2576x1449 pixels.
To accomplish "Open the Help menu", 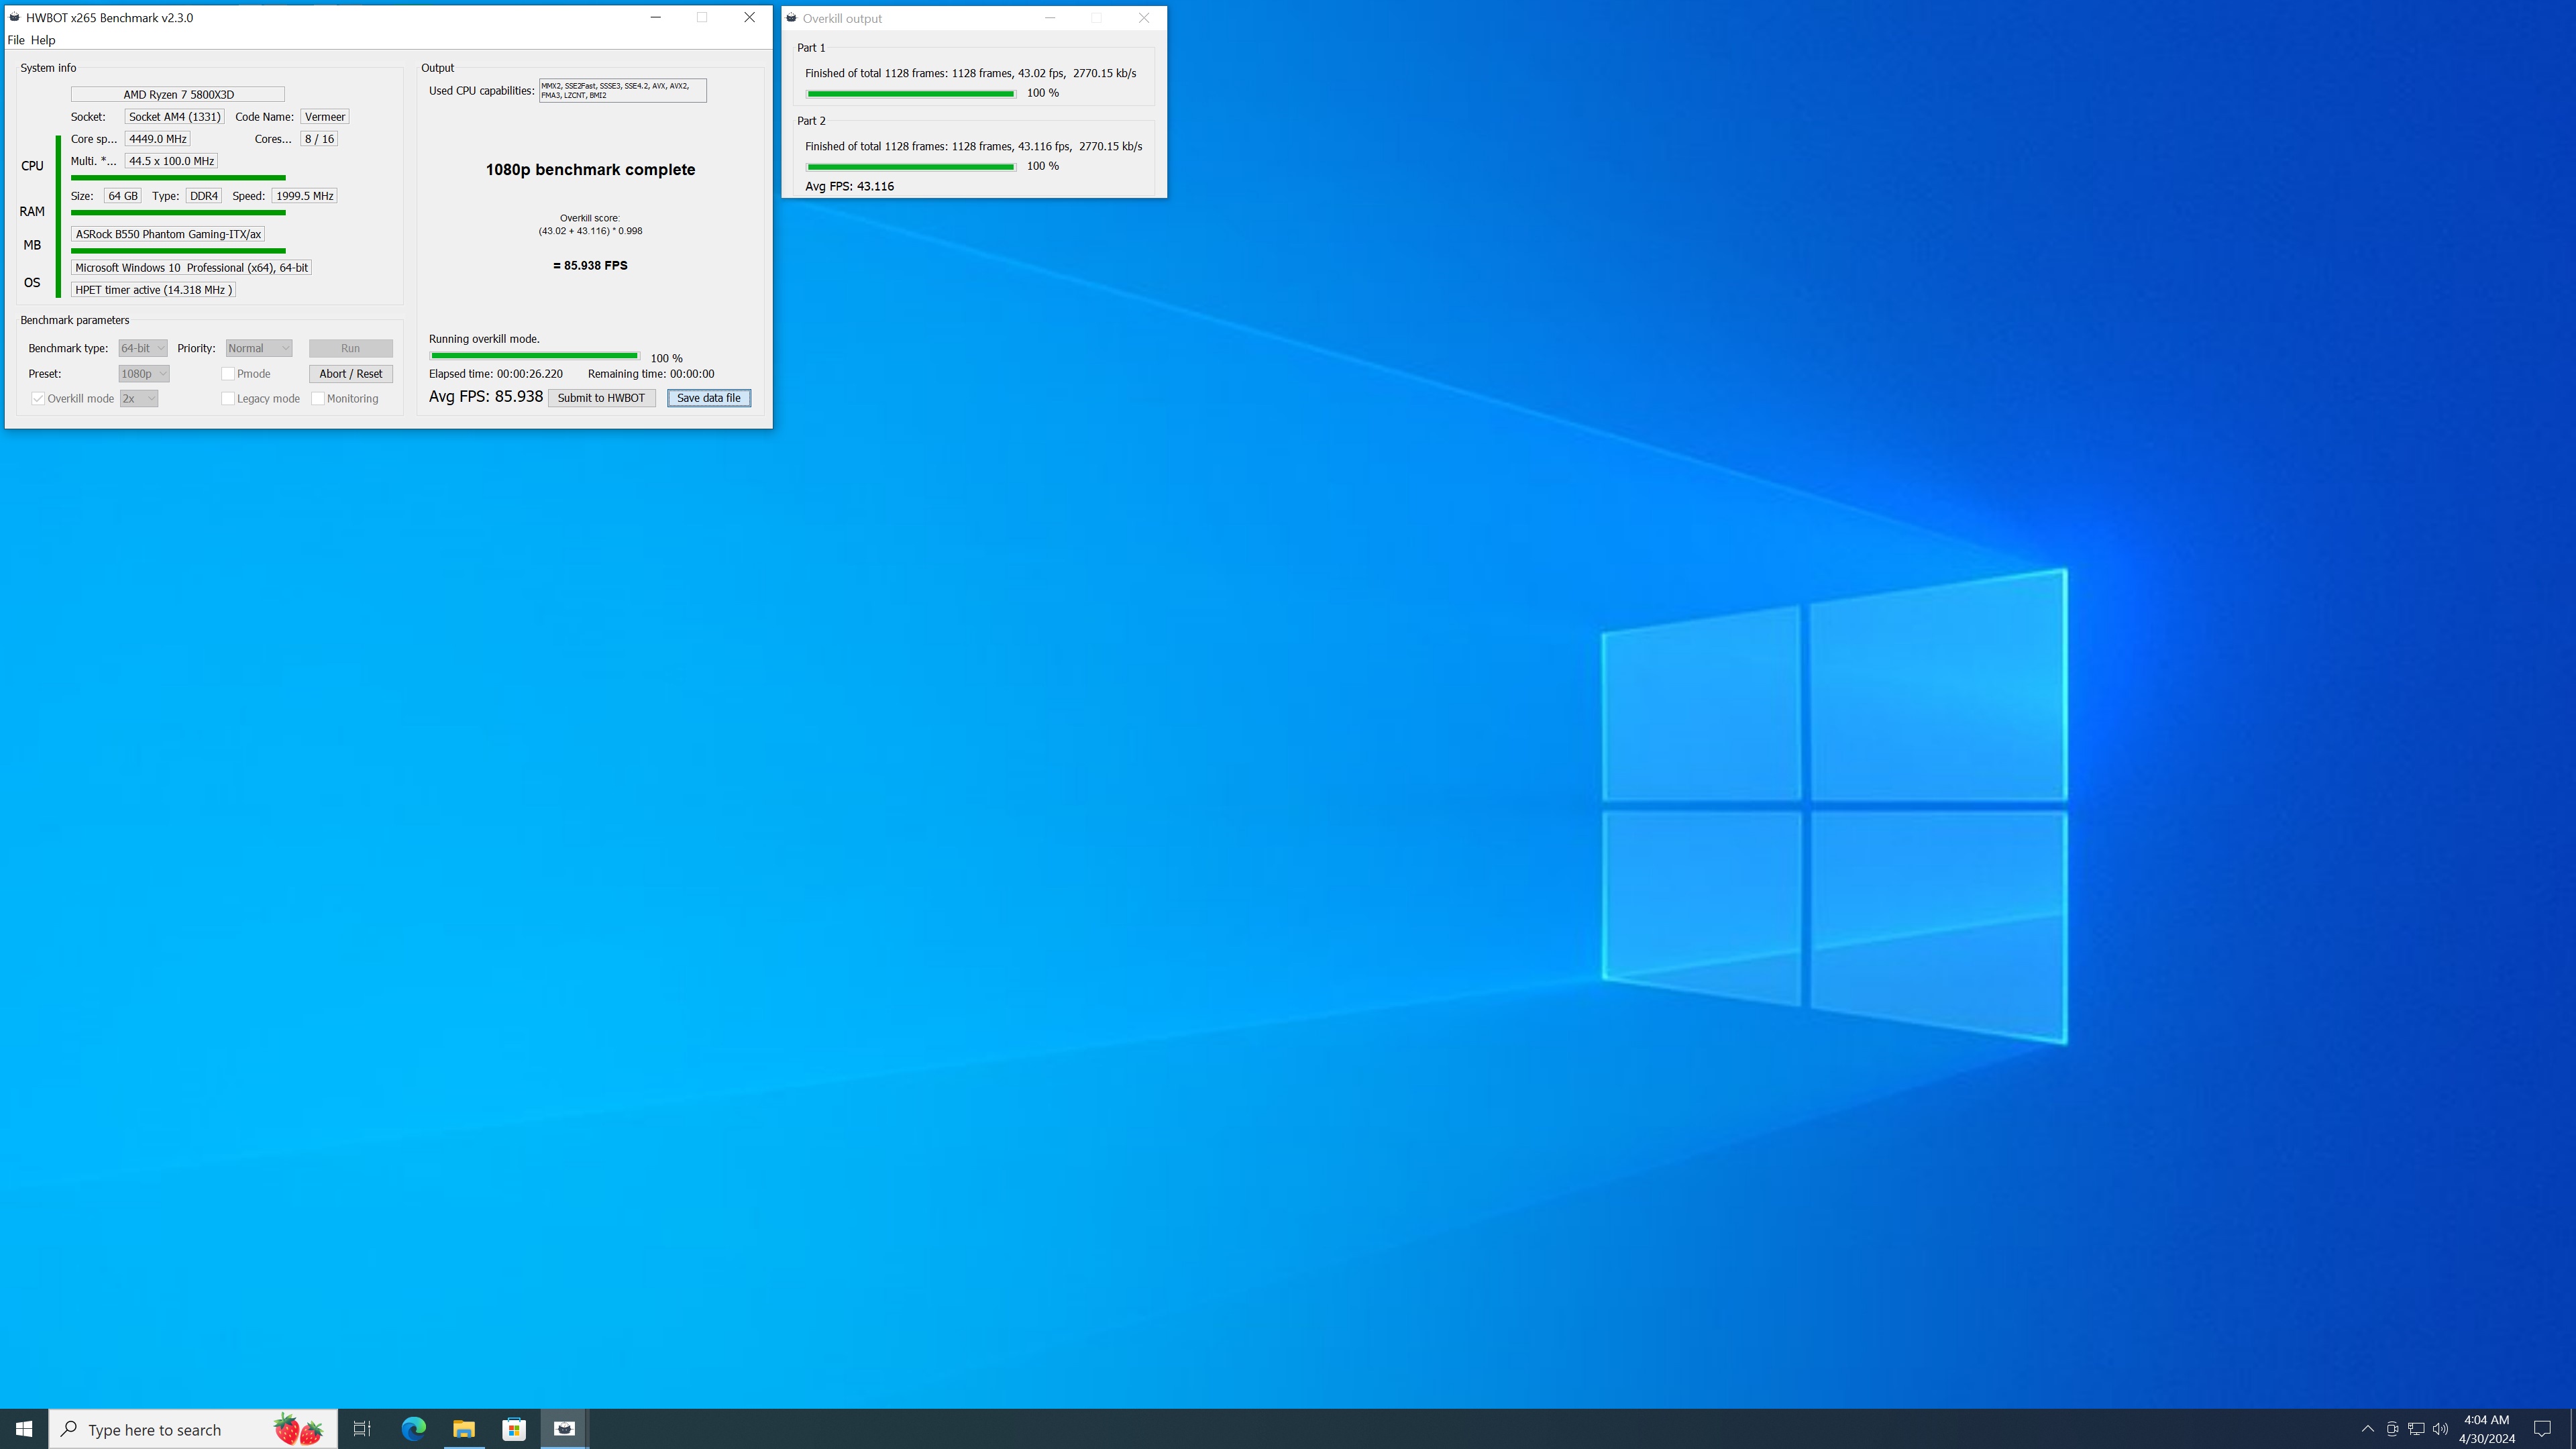I will (43, 40).
